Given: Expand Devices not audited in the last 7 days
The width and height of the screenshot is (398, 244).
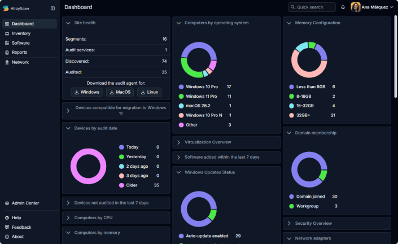Looking at the screenshot, I should tap(68, 203).
